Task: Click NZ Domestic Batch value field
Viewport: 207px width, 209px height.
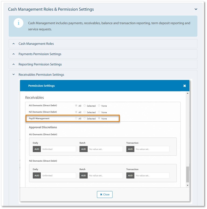Action: [105, 176]
